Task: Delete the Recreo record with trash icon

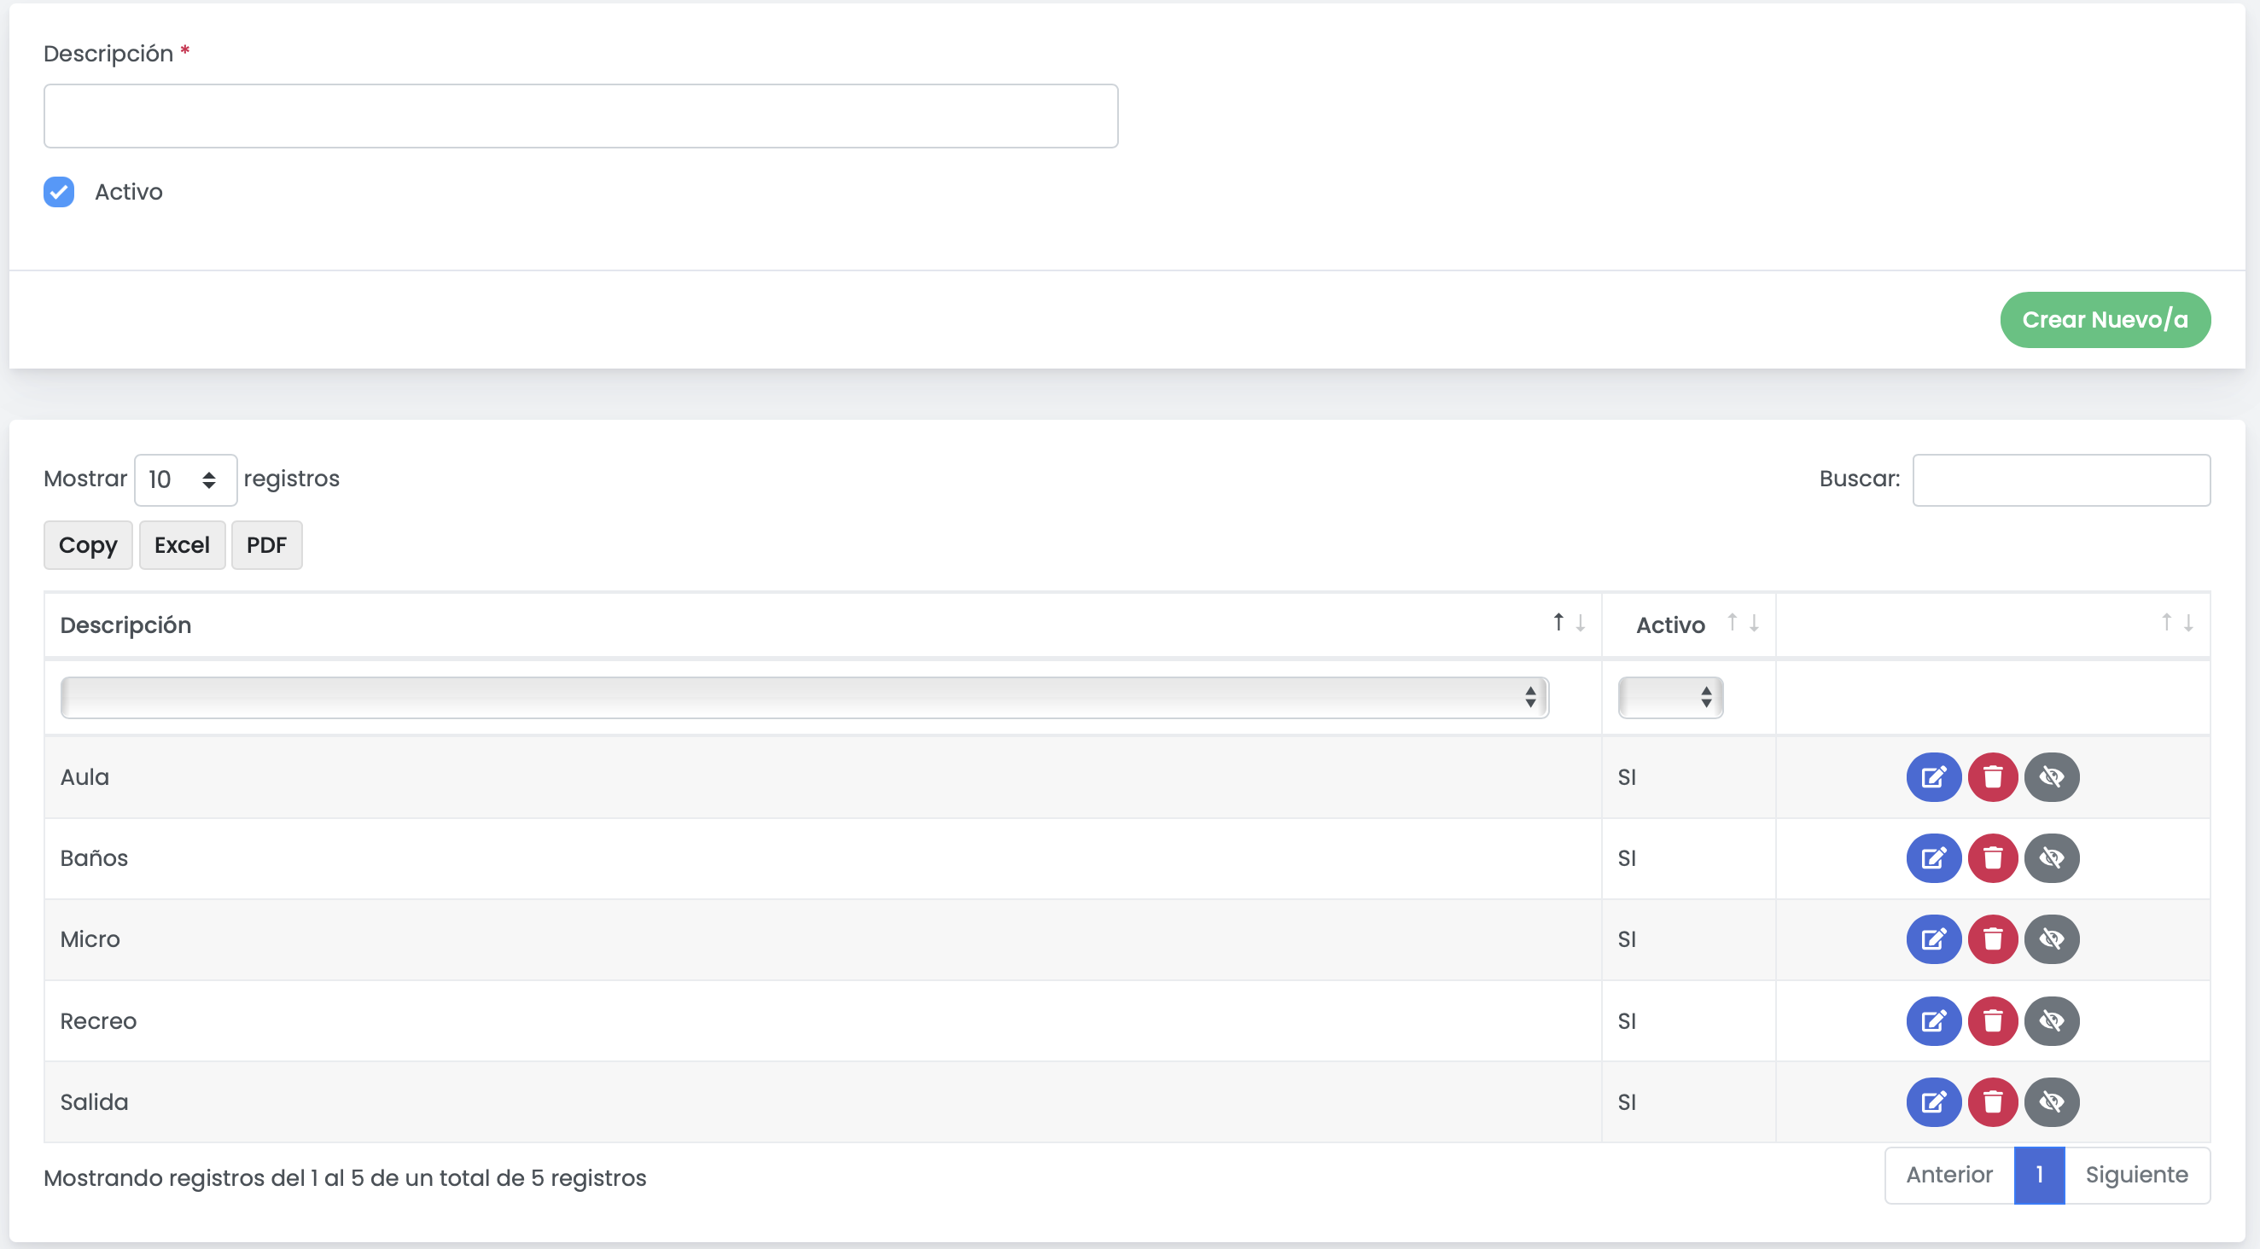Action: click(1992, 1021)
